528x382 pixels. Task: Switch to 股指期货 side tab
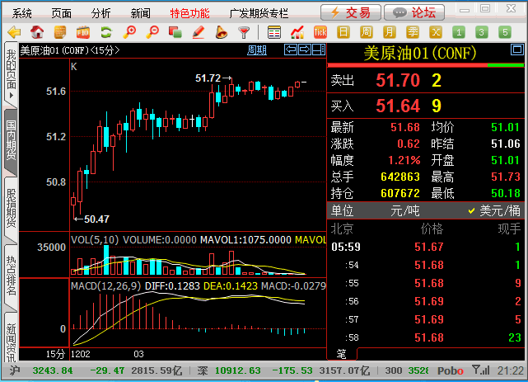coord(11,208)
